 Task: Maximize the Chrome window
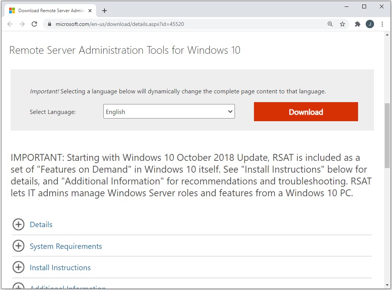click(x=364, y=7)
